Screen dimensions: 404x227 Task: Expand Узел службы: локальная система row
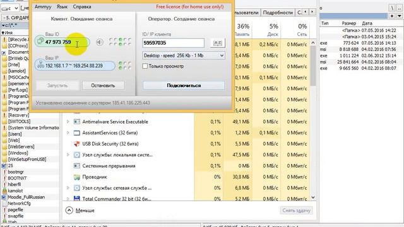coord(68,155)
